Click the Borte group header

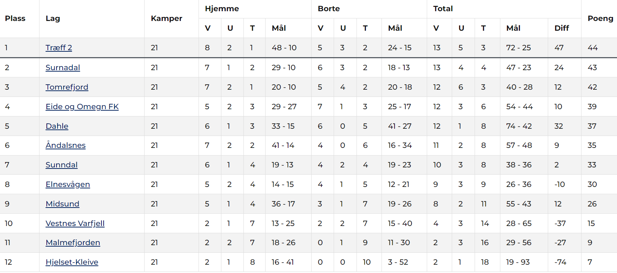click(329, 9)
